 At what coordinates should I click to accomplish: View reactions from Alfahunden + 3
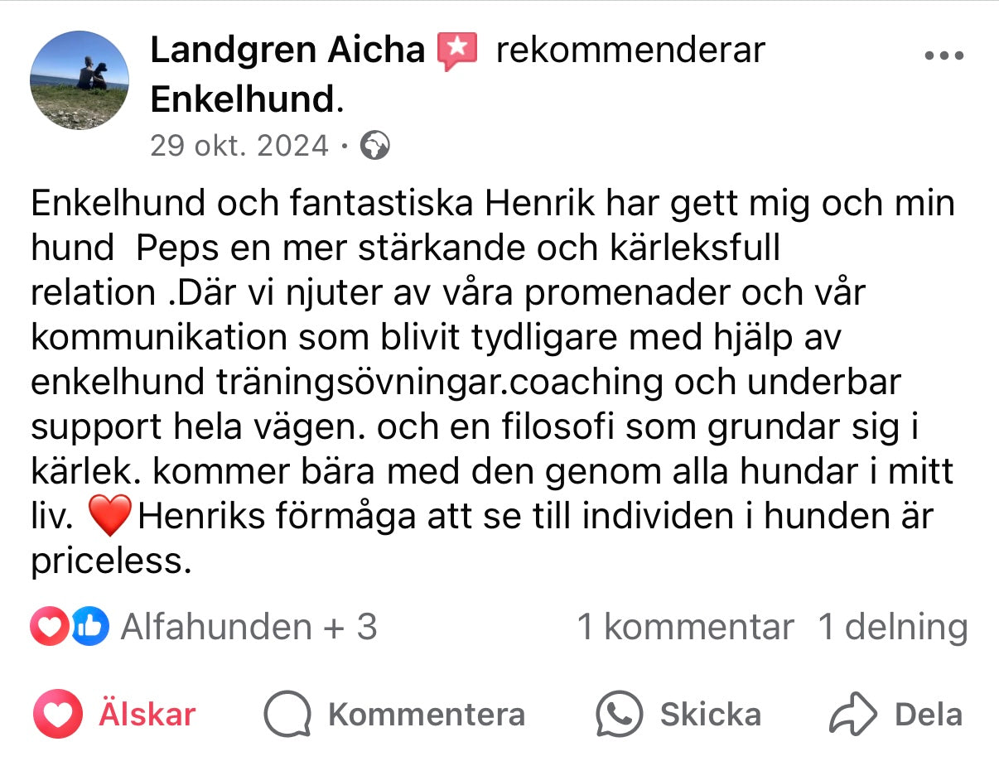[249, 627]
